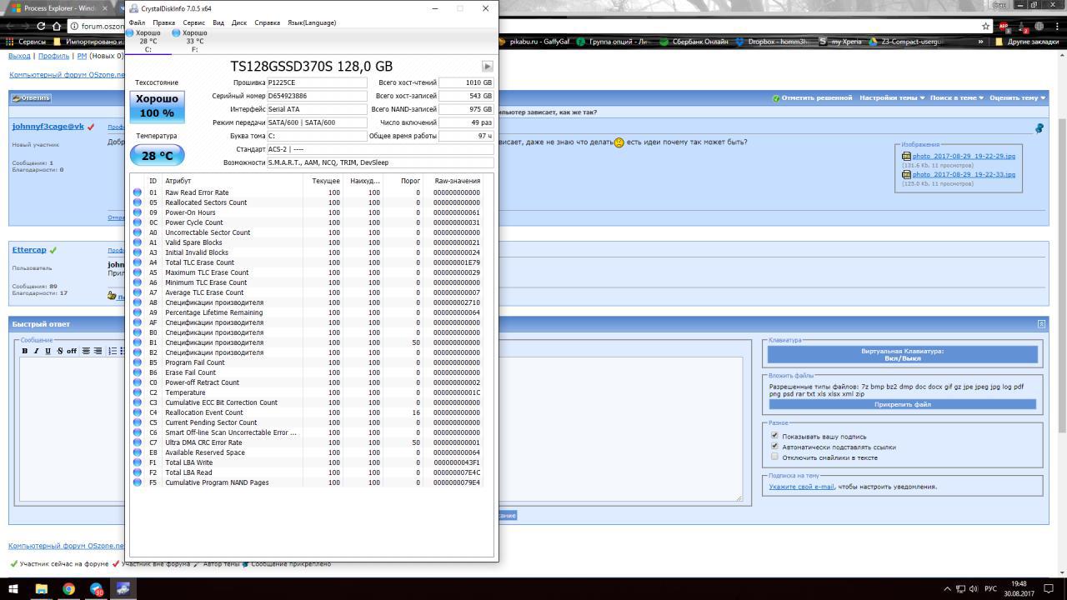1067x600 pixels.
Task: Collapse the quick reply panel
Action: 1041,324
